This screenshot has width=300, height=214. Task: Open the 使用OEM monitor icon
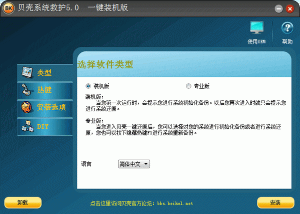tap(257, 27)
